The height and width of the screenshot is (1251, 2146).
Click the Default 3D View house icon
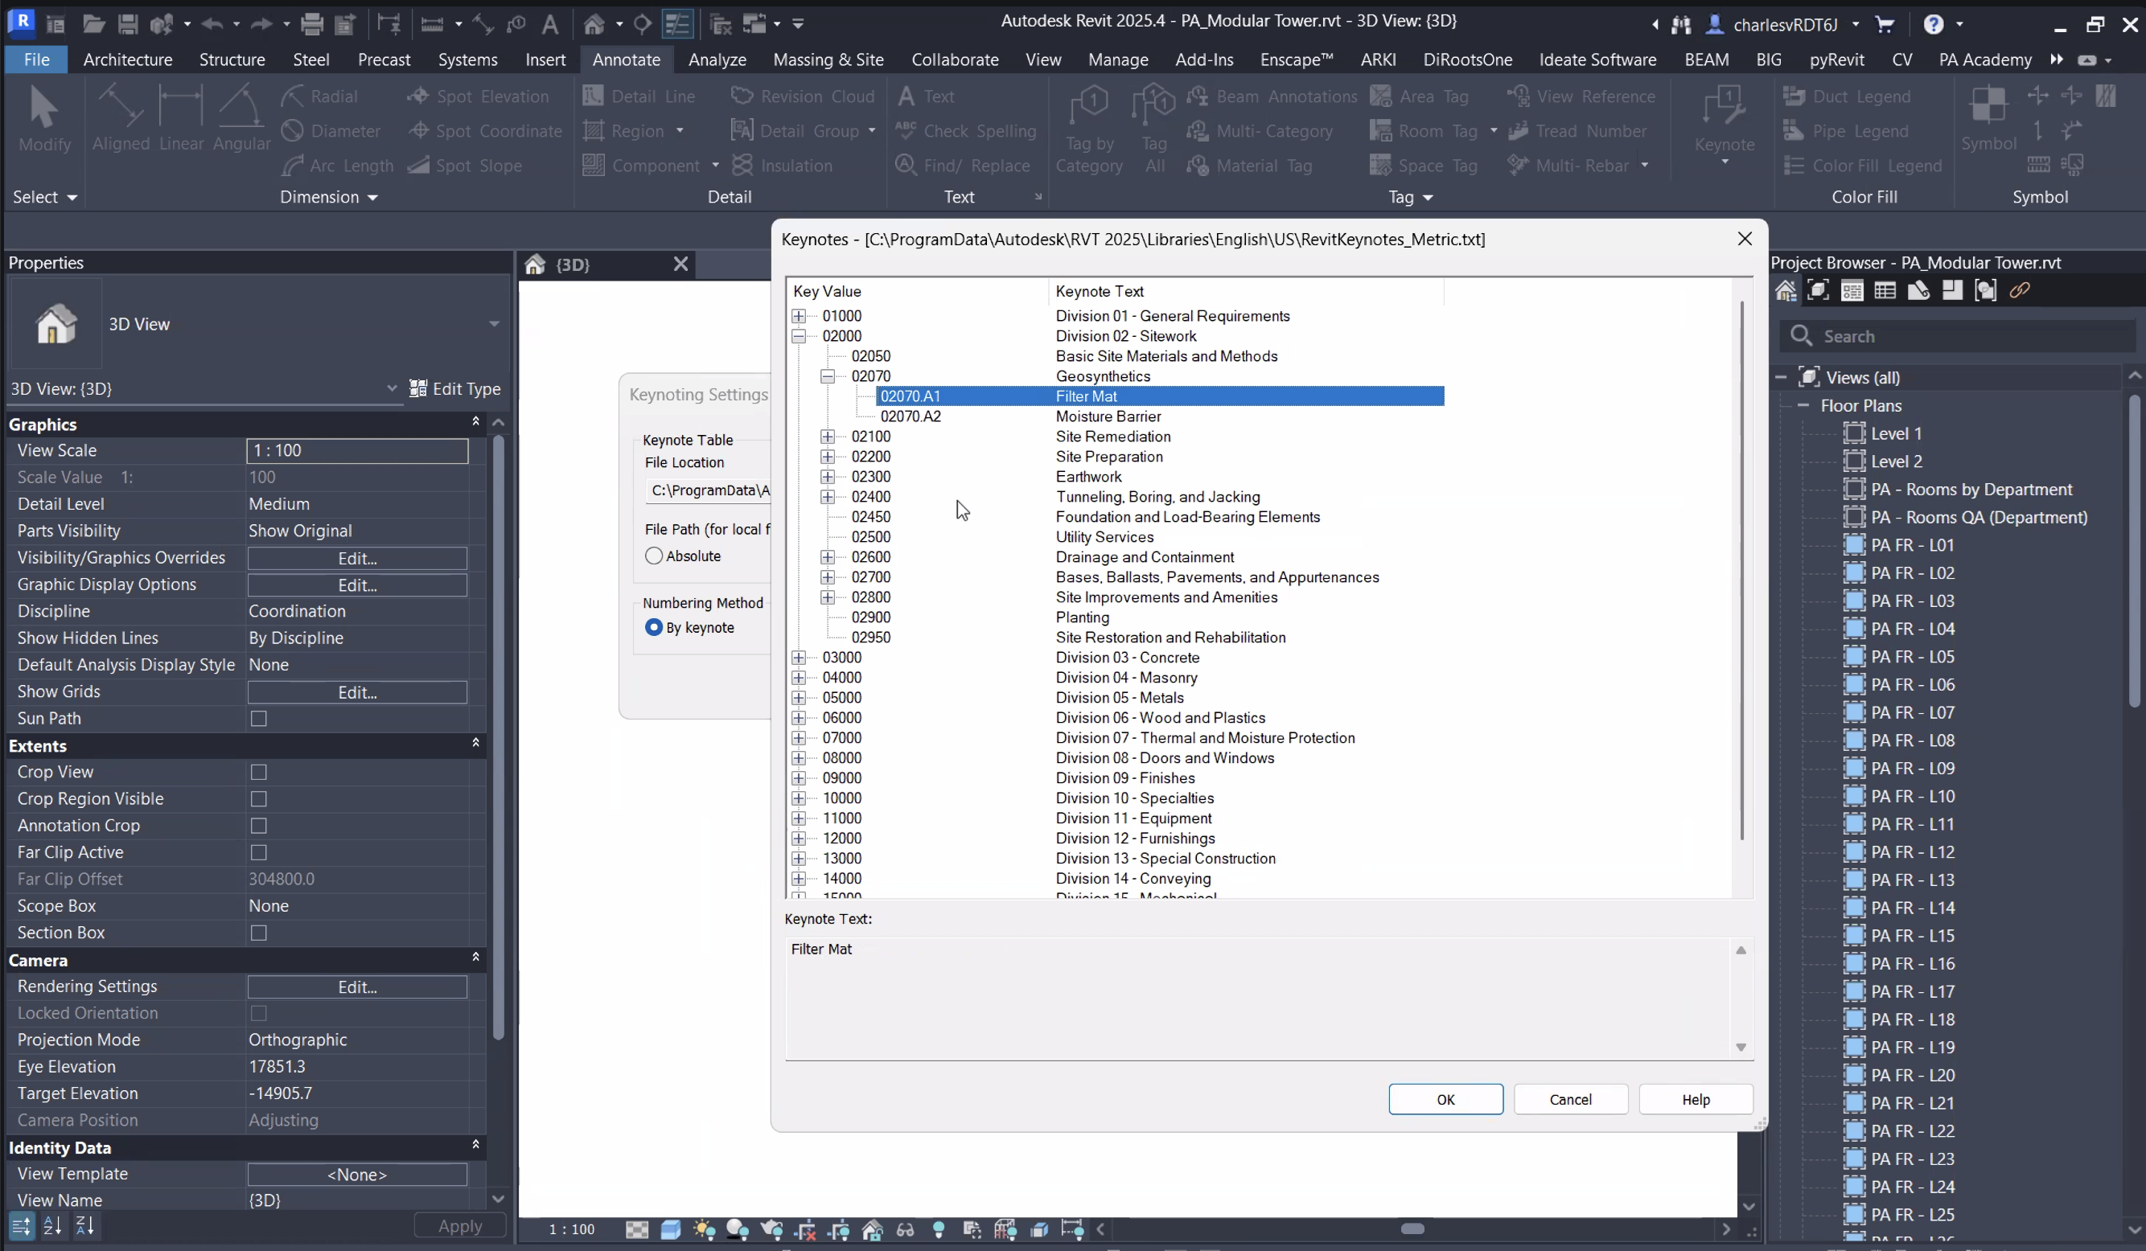coord(594,24)
